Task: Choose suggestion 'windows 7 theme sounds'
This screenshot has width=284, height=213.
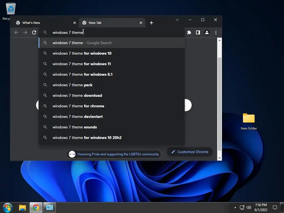Action: click(x=112, y=127)
